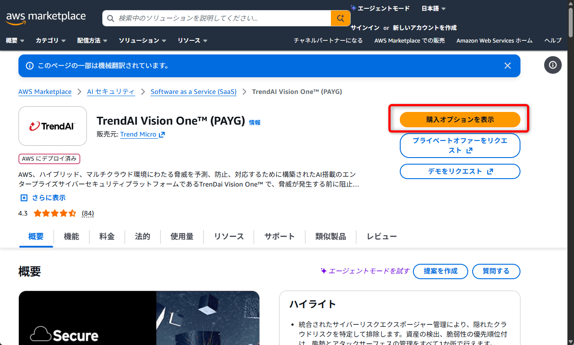Click the サインイン link
Viewport: 574px width, 345px height.
click(365, 28)
